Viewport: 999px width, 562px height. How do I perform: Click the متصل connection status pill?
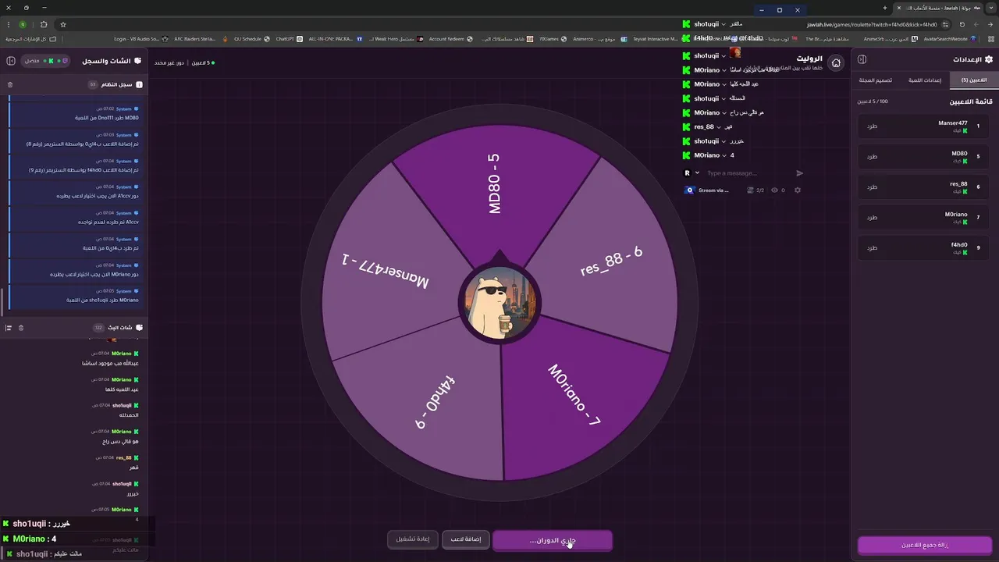point(46,60)
